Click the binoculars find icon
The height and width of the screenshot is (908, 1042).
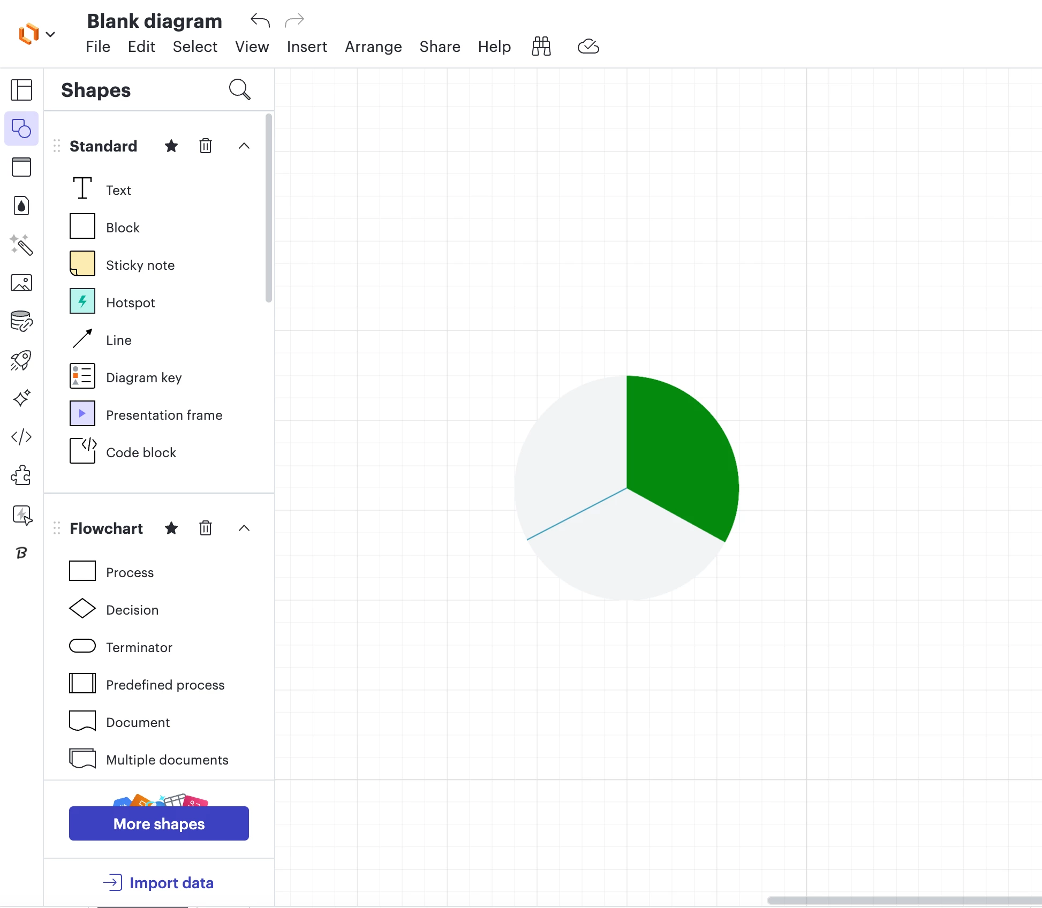(541, 47)
